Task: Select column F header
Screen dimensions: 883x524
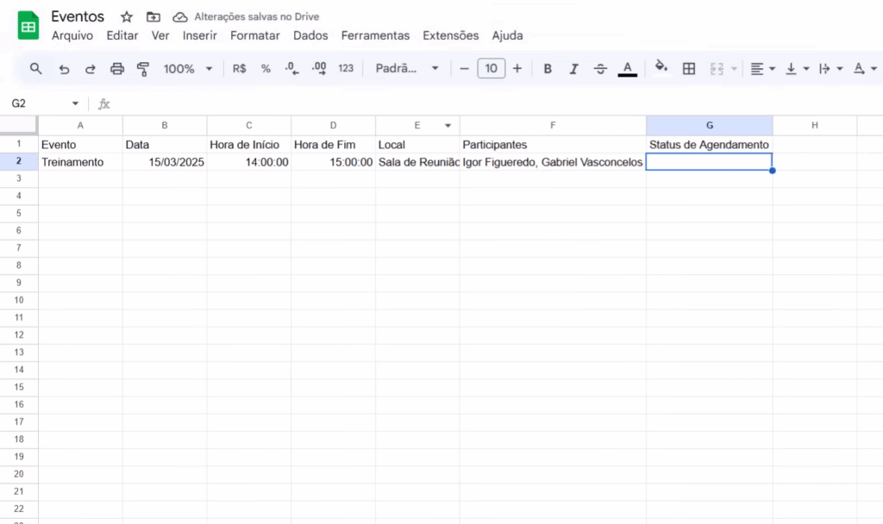Action: click(553, 126)
